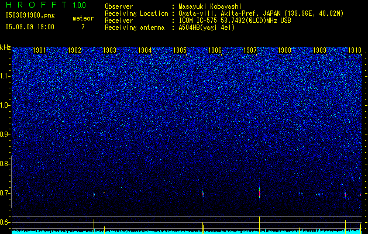This screenshot has height=234, width=368.
Task: Click the kHz axis unit label
Action: click(x=5, y=47)
